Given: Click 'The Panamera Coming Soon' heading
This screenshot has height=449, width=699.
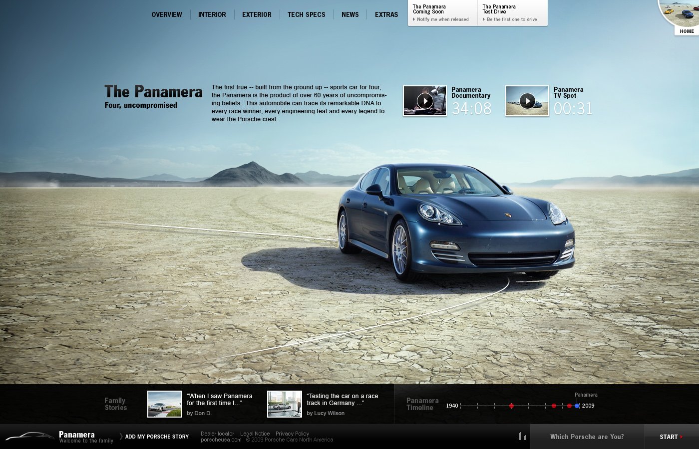Looking at the screenshot, I should [429, 9].
